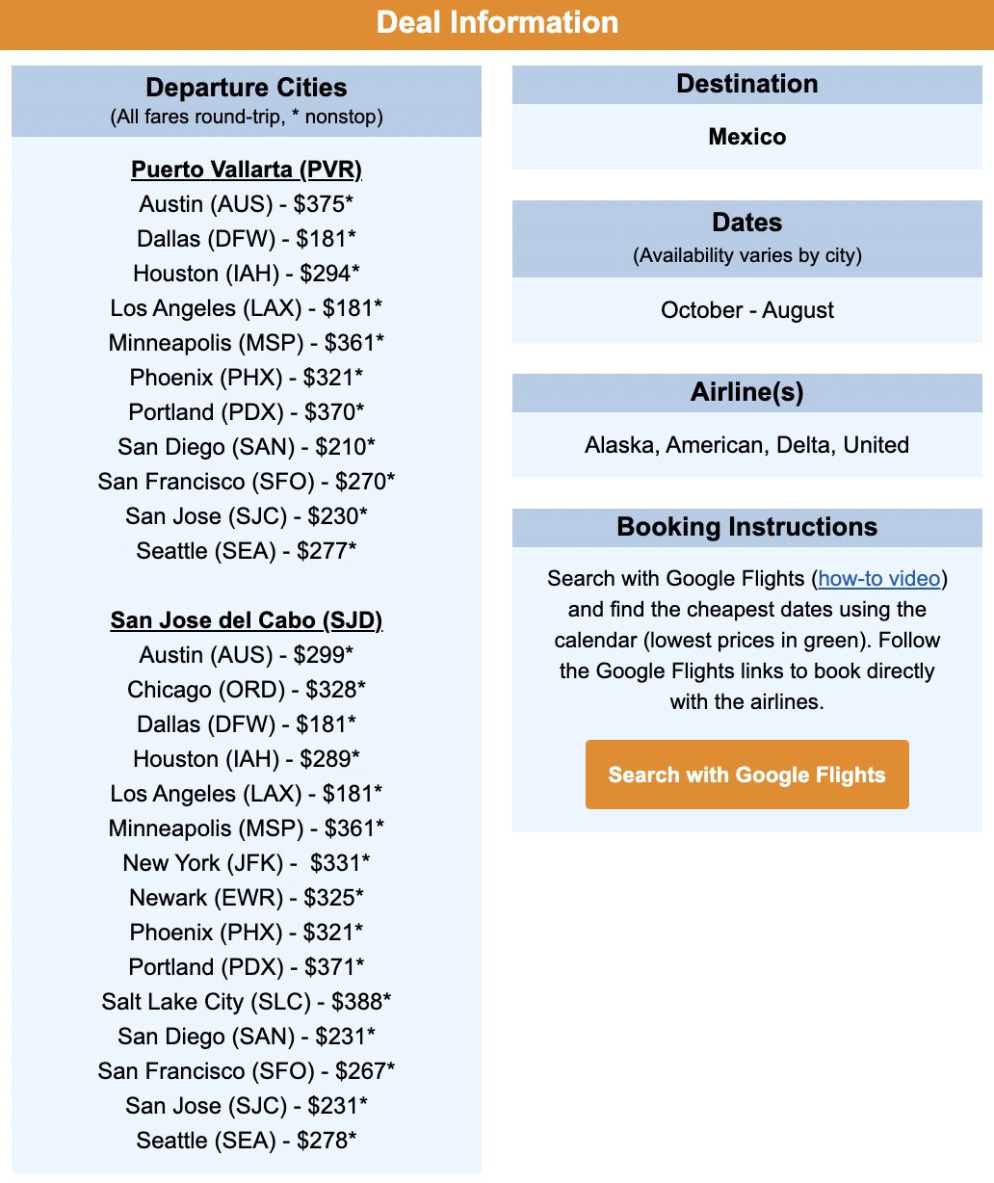Click Chicago (ORD) - $328 fare
Viewport: 994px width, 1183px height.
coord(247,690)
